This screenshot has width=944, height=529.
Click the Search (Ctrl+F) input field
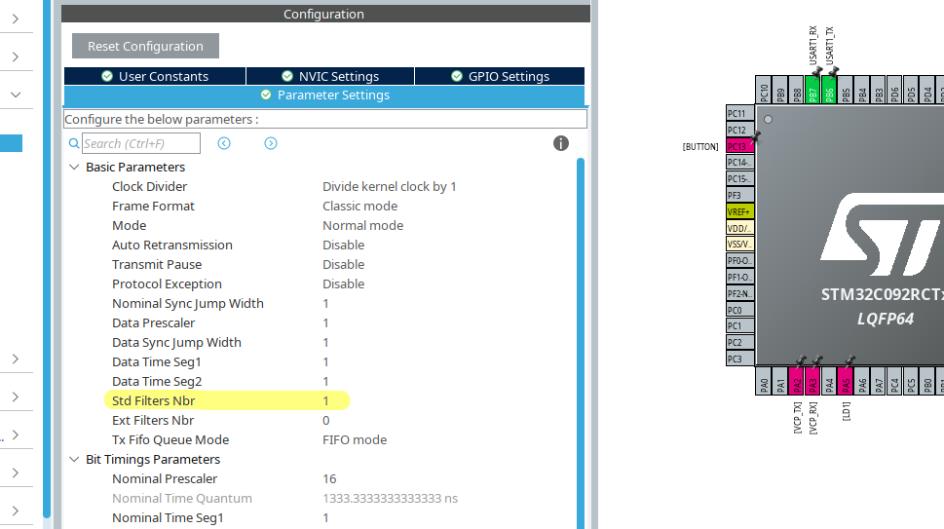click(x=140, y=143)
